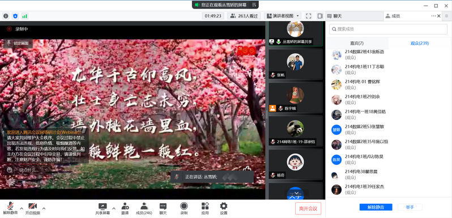Image resolution: width=452 pixels, height=218 pixels.
Task: Toggle 解除静音 microphone in bottom toolbar
Action: pyautogui.click(x=10, y=208)
